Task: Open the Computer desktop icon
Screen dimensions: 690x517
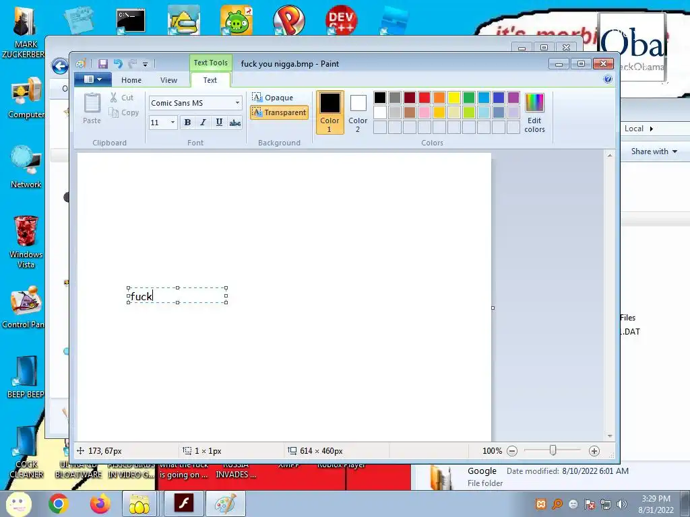Action: pos(26,98)
